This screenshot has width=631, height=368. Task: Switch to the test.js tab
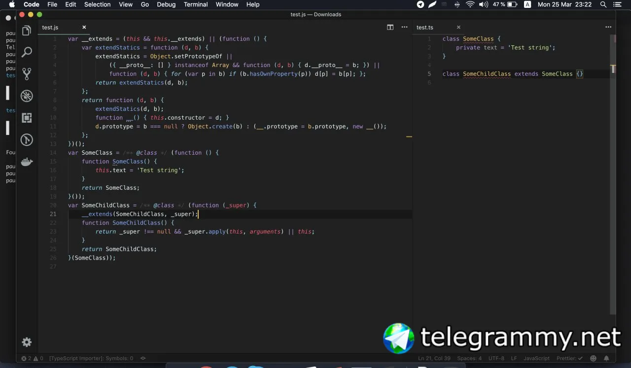[50, 28]
